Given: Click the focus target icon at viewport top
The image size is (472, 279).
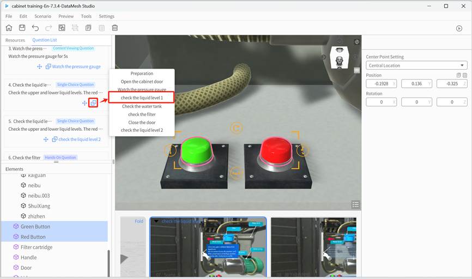Looking at the screenshot, I should (357, 42).
